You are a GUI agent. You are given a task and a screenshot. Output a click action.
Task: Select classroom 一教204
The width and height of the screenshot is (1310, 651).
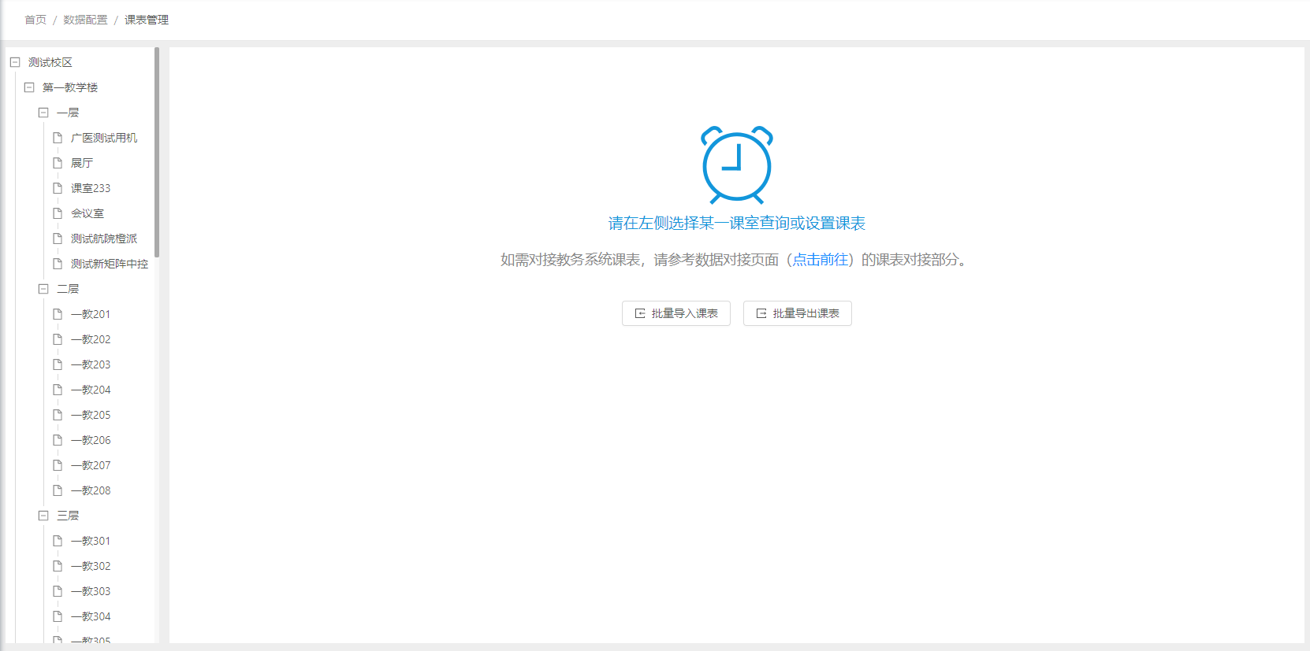91,390
